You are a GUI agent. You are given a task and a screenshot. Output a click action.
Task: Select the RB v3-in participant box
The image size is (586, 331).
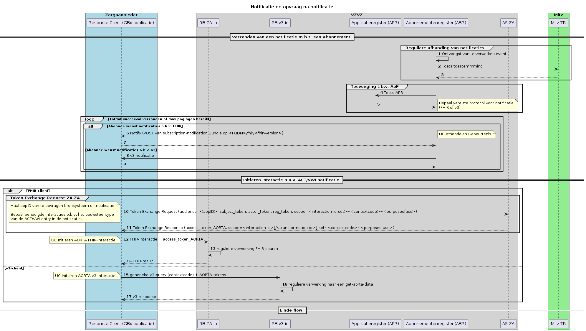click(280, 23)
